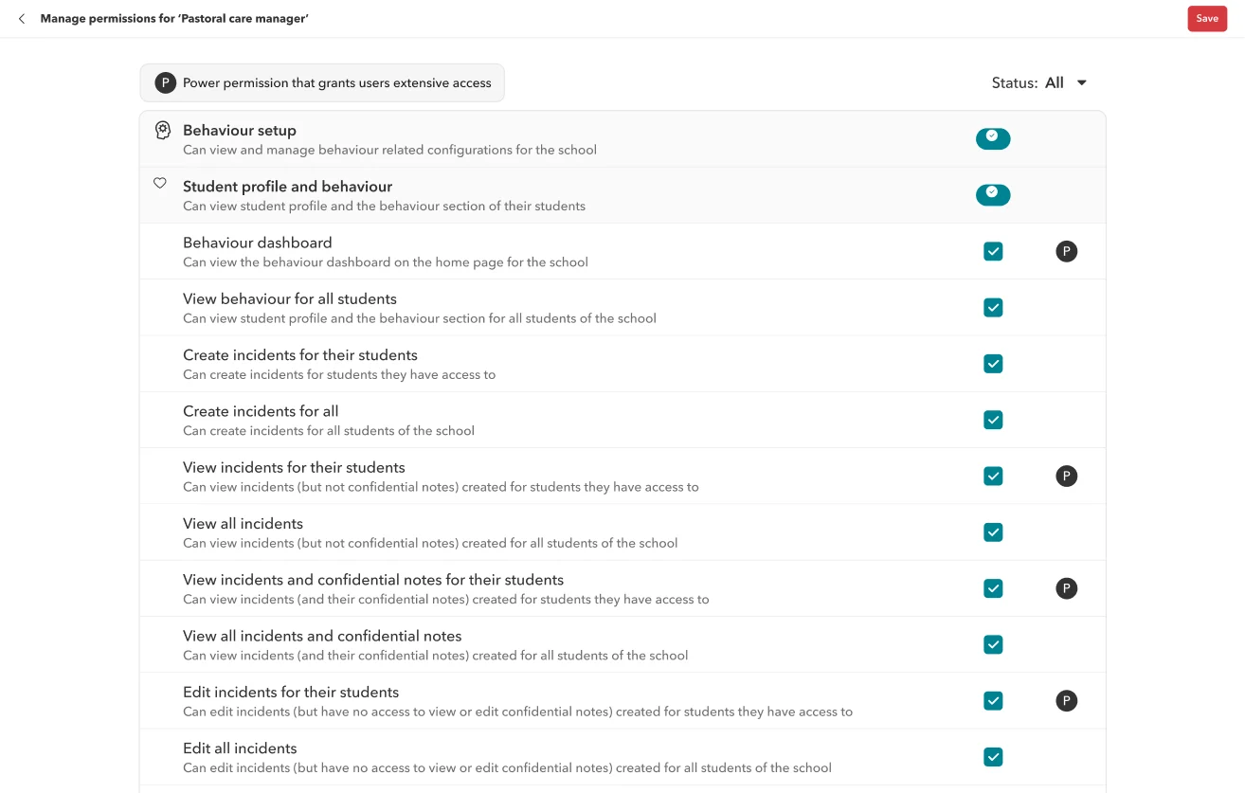This screenshot has width=1245, height=793.
Task: Click the 'View incidents for their students' label
Action: [294, 467]
